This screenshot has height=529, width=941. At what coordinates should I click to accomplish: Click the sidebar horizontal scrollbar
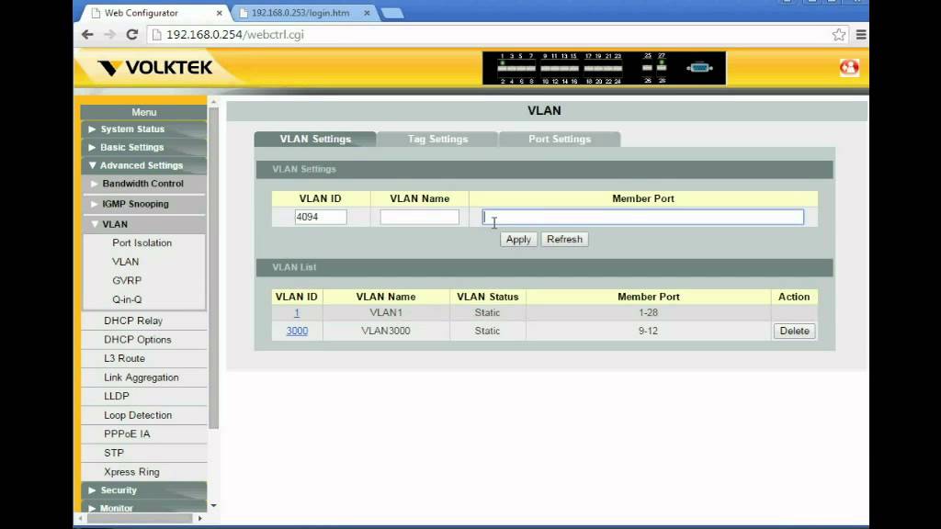pos(140,518)
